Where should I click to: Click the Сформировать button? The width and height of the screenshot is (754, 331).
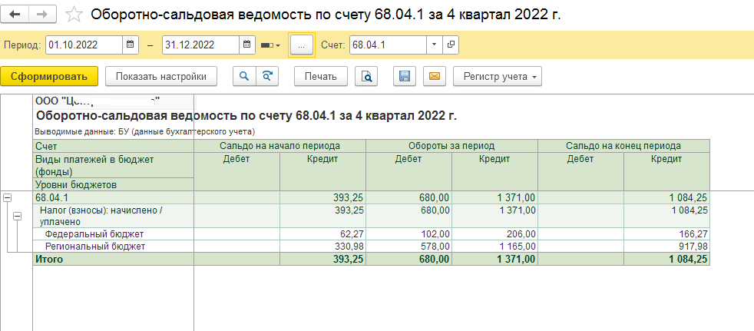[49, 77]
